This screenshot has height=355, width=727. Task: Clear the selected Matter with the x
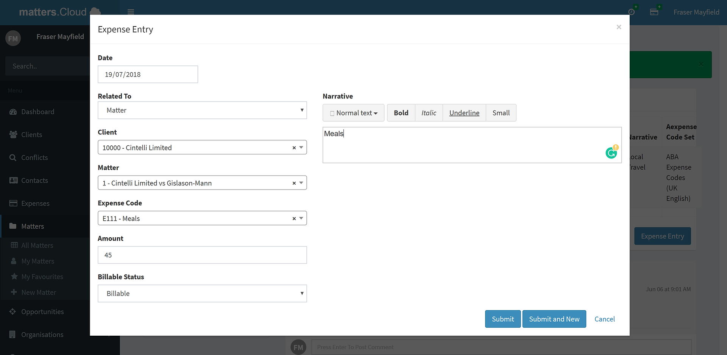pyautogui.click(x=294, y=183)
